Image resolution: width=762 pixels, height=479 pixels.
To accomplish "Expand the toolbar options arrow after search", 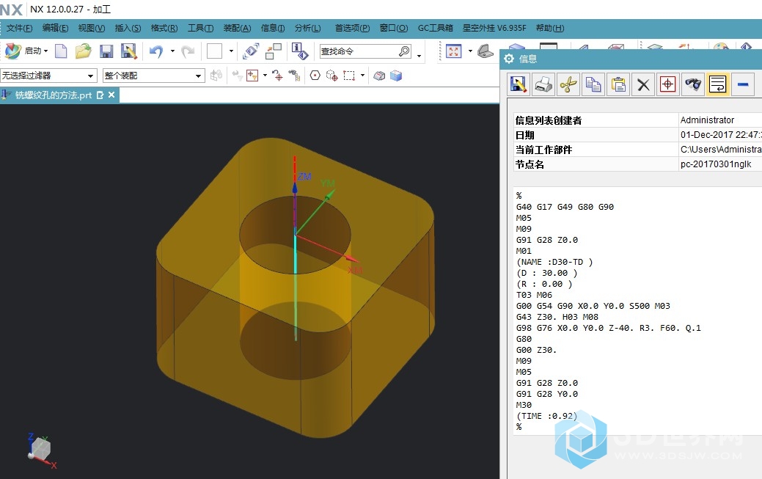I will pos(420,55).
